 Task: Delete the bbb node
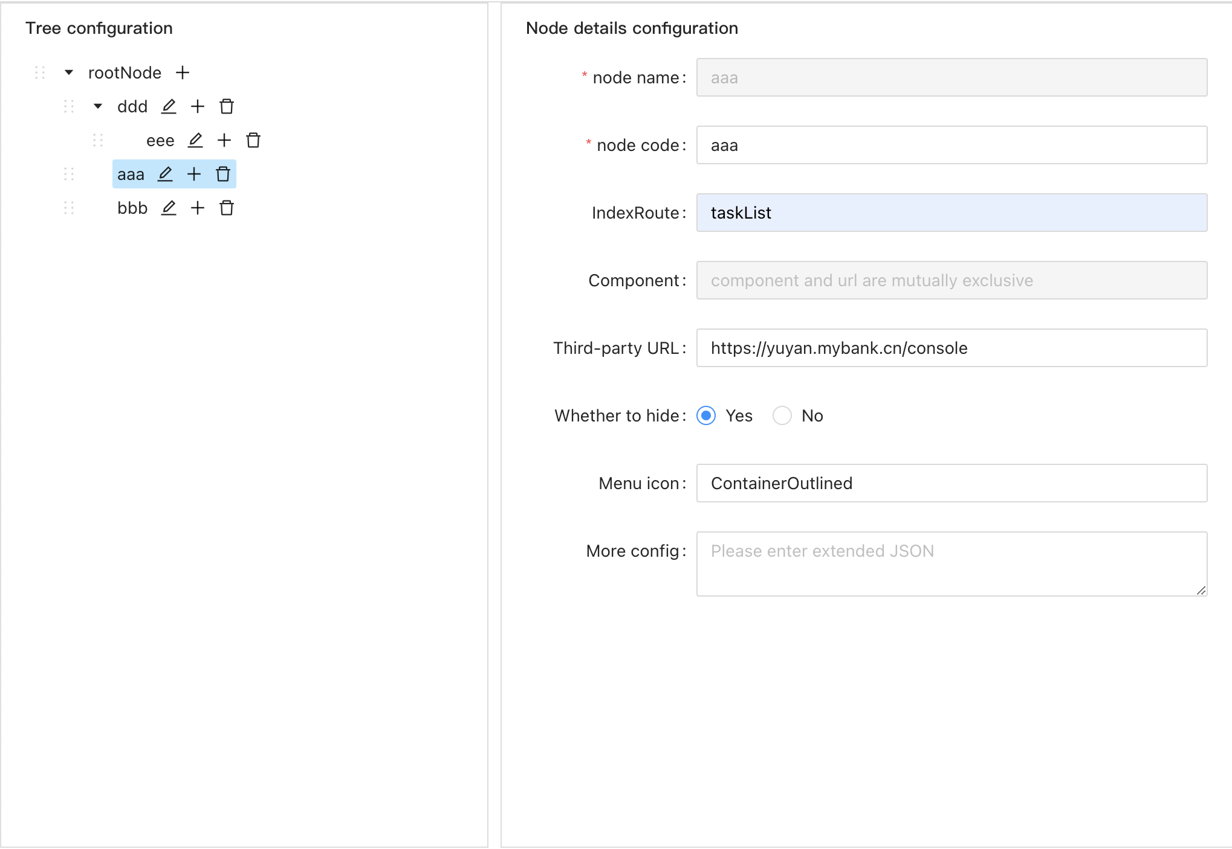click(227, 208)
